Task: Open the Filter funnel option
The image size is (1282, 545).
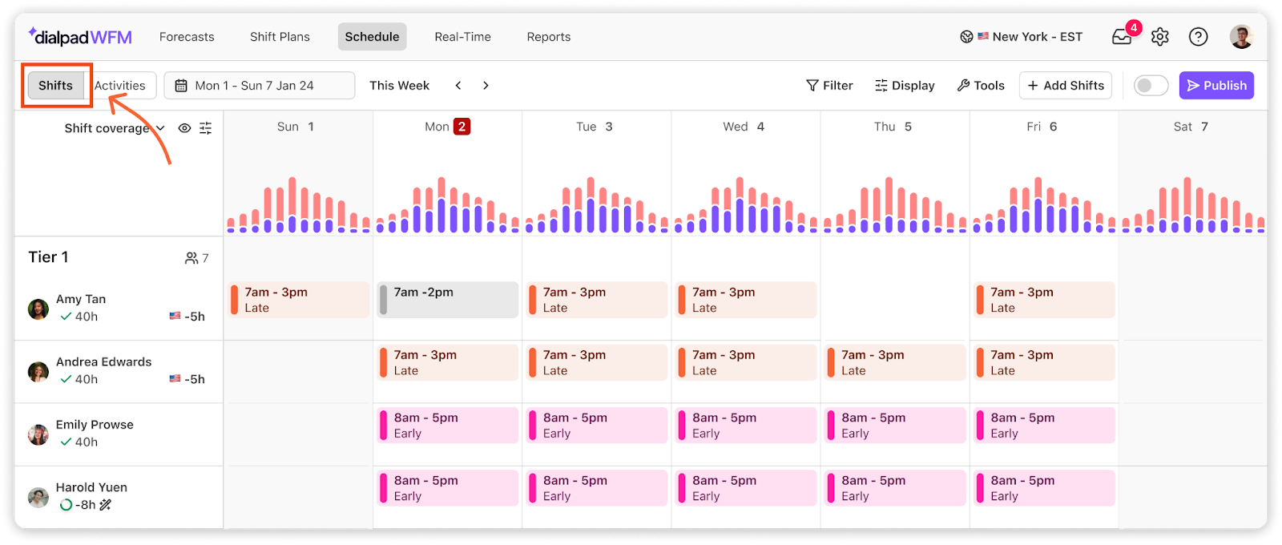Action: [829, 86]
